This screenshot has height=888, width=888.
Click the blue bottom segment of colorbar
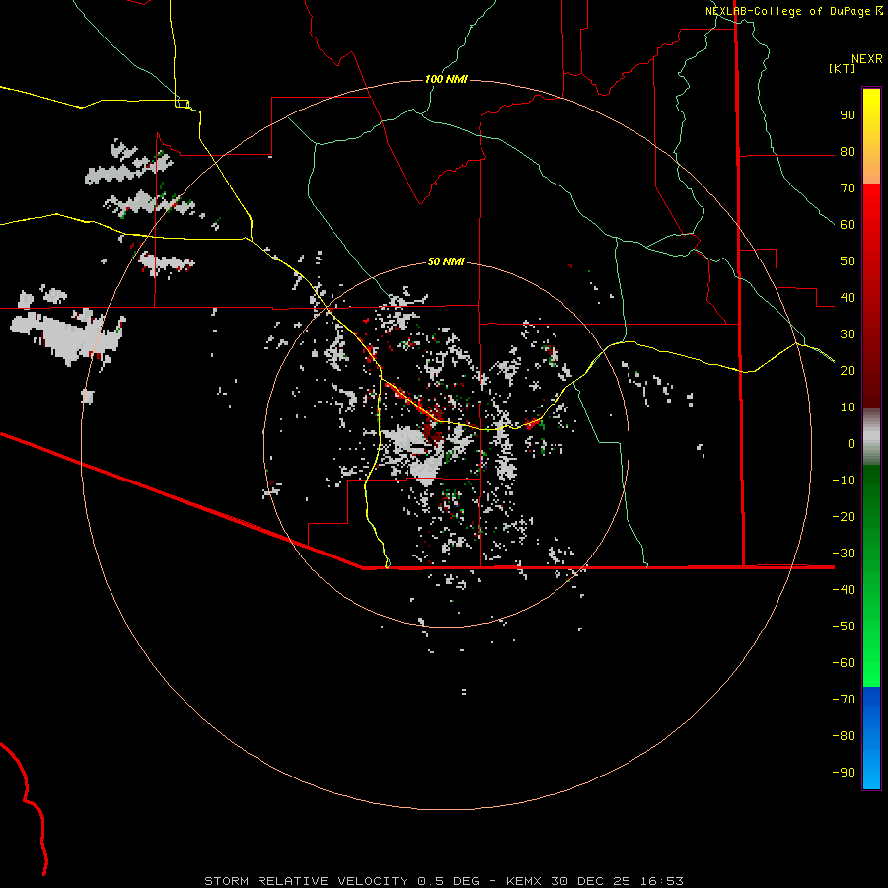point(871,738)
